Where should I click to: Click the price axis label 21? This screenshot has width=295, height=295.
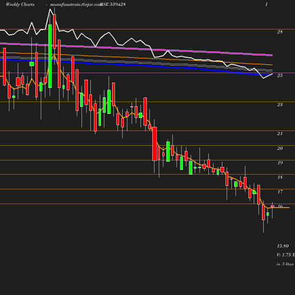280,133
